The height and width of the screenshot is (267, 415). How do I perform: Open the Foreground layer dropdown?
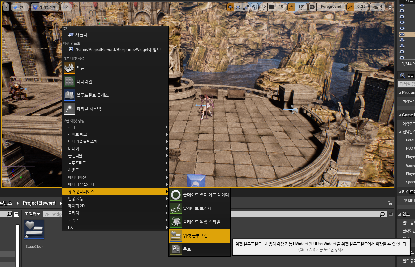331,7
